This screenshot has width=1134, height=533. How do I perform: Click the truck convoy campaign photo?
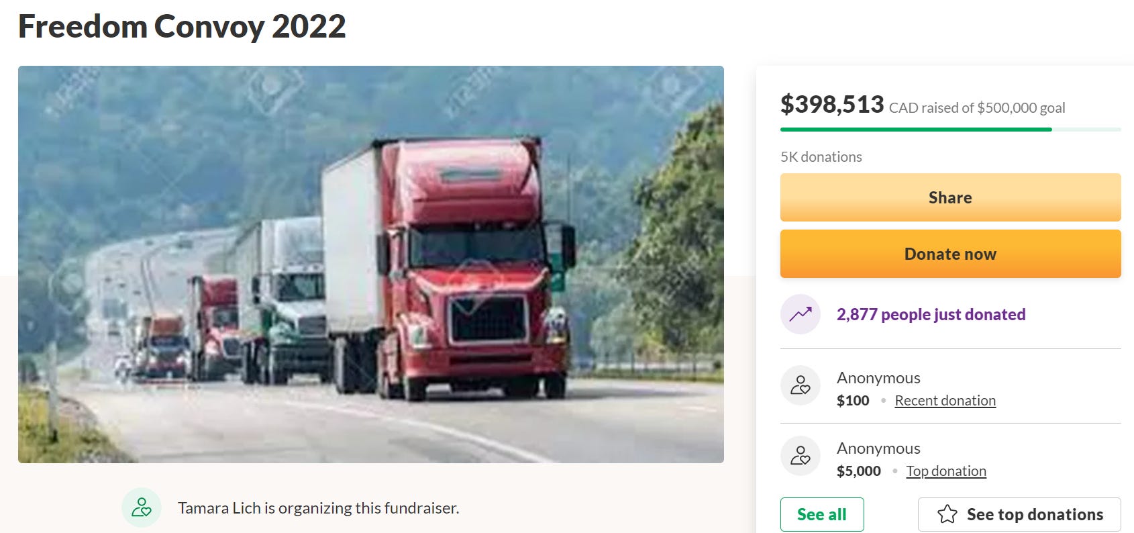click(x=371, y=264)
